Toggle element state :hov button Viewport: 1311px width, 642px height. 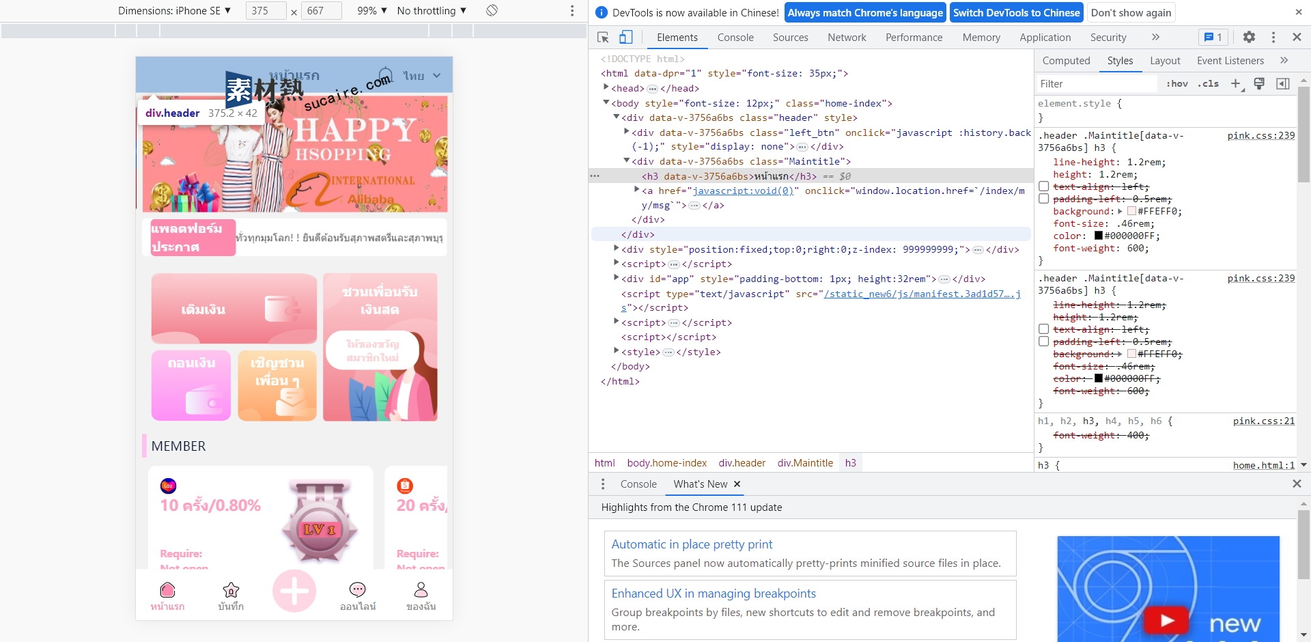coord(1177,83)
